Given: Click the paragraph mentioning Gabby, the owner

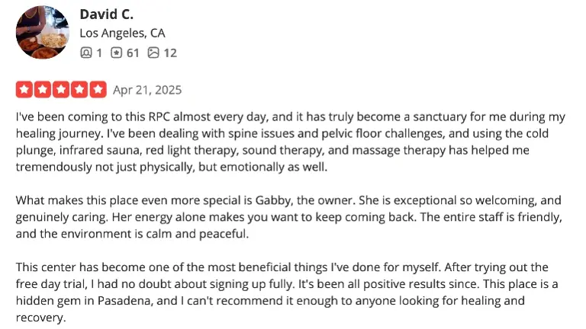Looking at the screenshot, I should tap(290, 217).
